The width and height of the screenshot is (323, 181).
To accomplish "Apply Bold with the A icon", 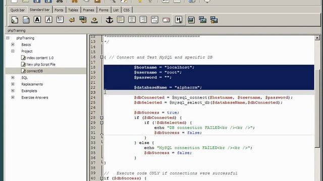I will (x=37, y=20).
